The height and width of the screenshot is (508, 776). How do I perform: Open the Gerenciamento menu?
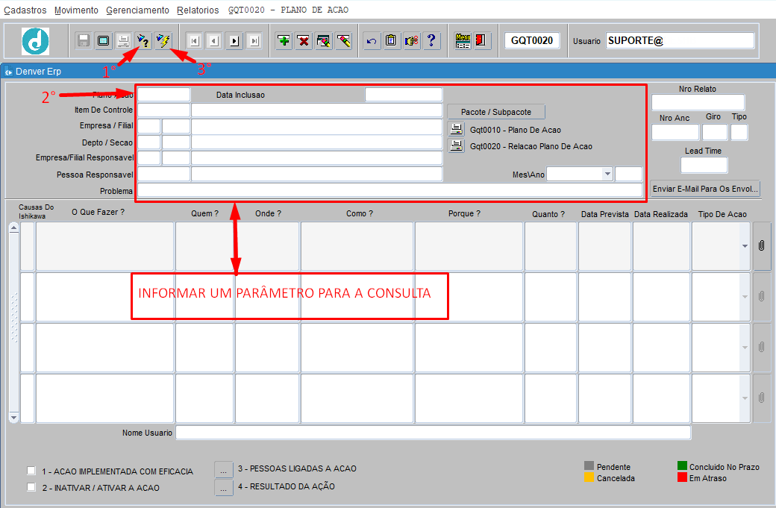(x=137, y=10)
